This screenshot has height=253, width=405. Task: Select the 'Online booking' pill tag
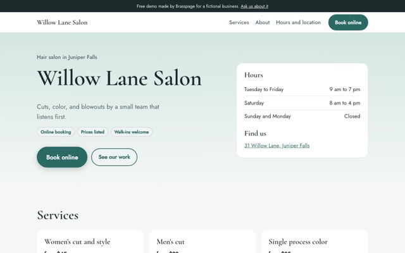pos(56,132)
